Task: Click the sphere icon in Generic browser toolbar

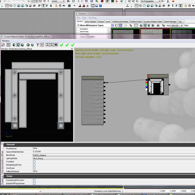Action: coord(141,26)
